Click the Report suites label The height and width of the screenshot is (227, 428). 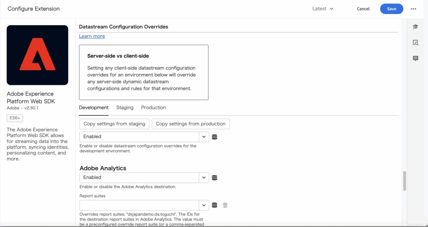click(92, 196)
